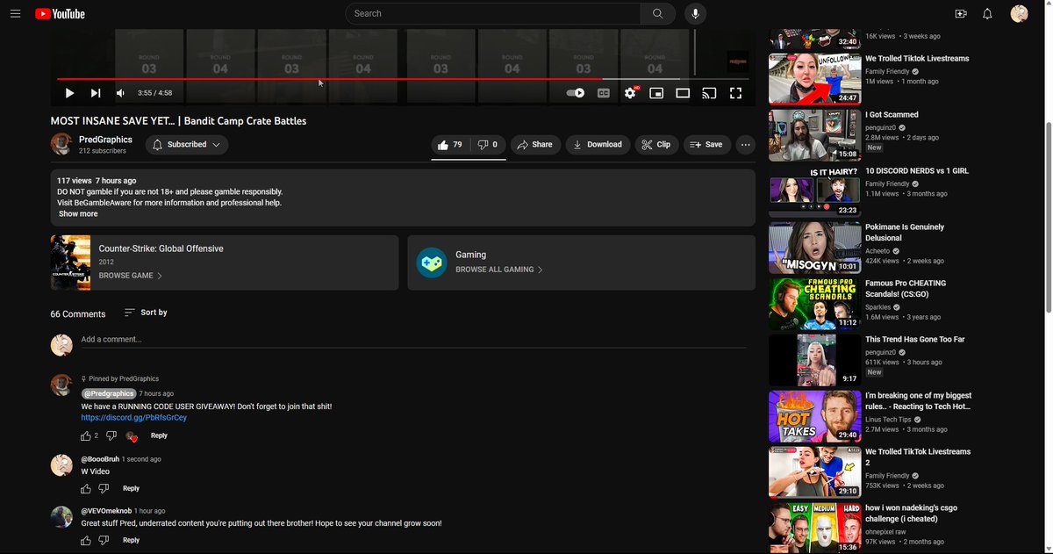The height and width of the screenshot is (554, 1053).
Task: Open PredGraphics channel name link
Action: click(105, 140)
